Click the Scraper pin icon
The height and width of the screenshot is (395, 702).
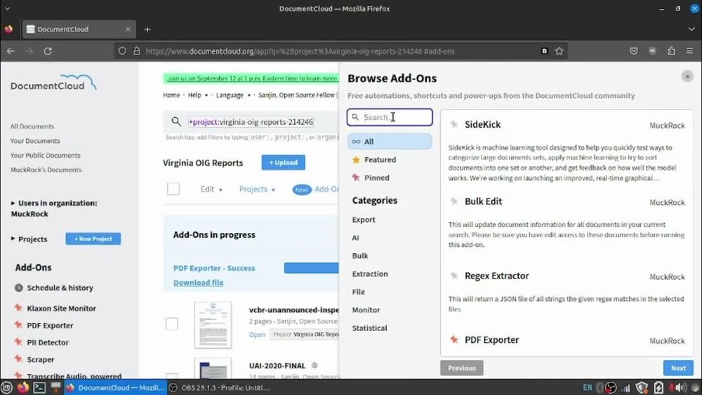tap(18, 359)
